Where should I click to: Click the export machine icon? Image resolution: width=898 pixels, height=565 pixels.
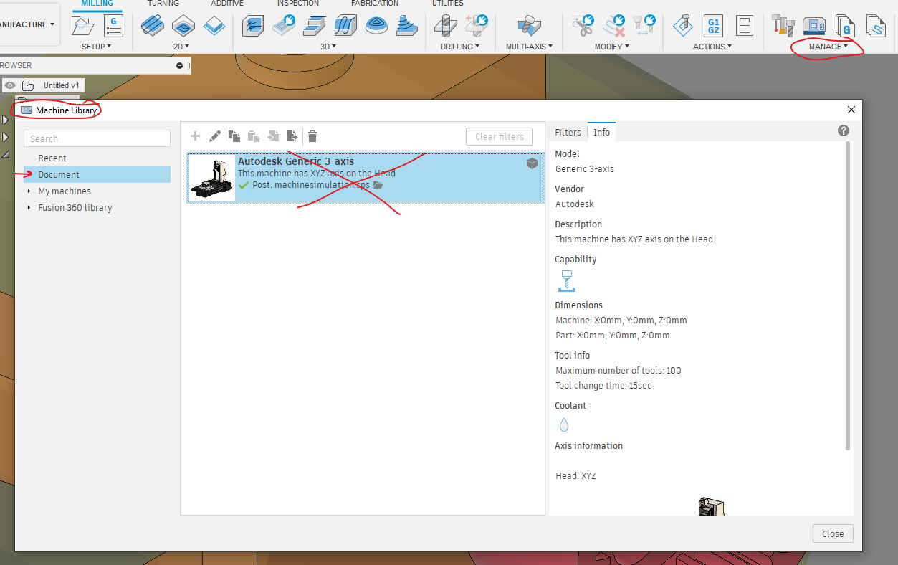pyautogui.click(x=292, y=136)
